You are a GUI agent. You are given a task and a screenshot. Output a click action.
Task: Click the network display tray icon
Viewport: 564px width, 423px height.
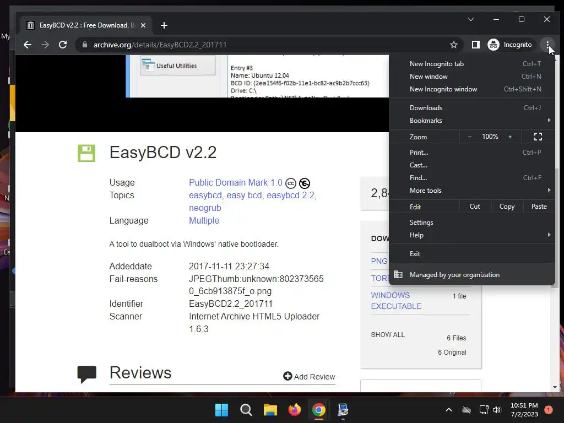point(484,410)
